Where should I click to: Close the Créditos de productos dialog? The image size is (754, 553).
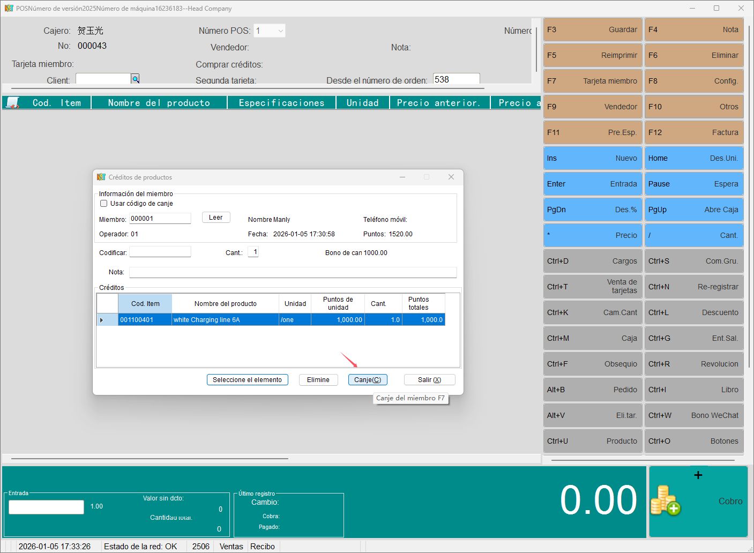451,177
